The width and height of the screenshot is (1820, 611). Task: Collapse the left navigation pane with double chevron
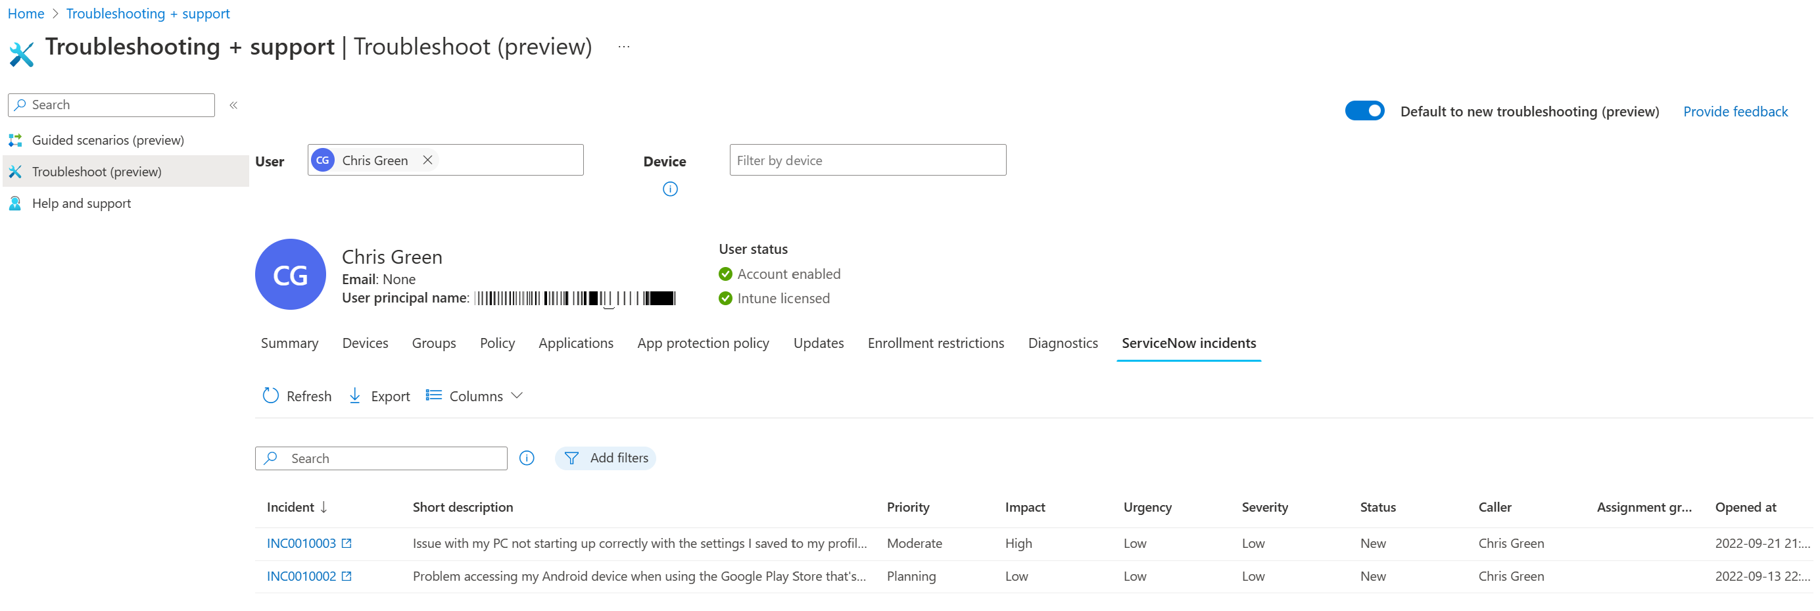(233, 105)
